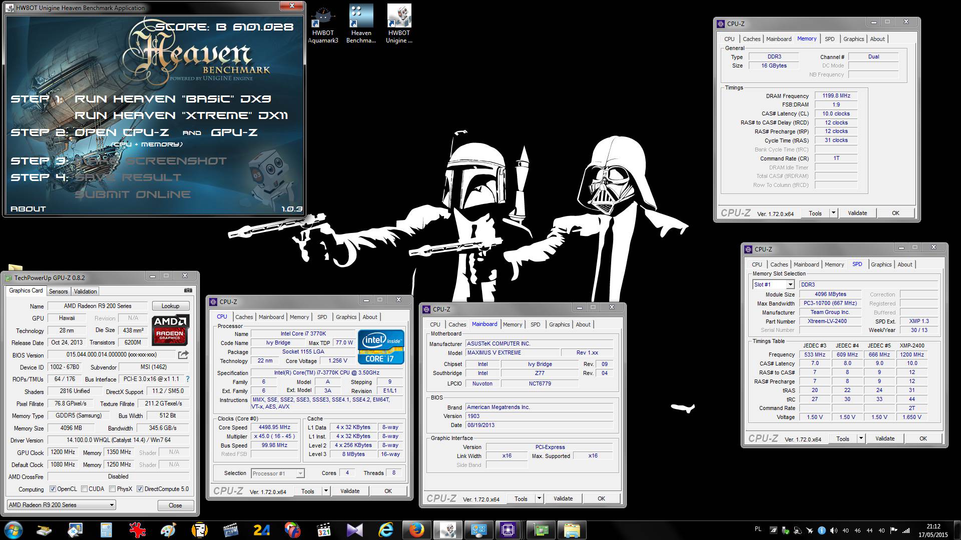Switch to the Validation tab in GPU-Z
This screenshot has width=961, height=540.
[x=85, y=291]
